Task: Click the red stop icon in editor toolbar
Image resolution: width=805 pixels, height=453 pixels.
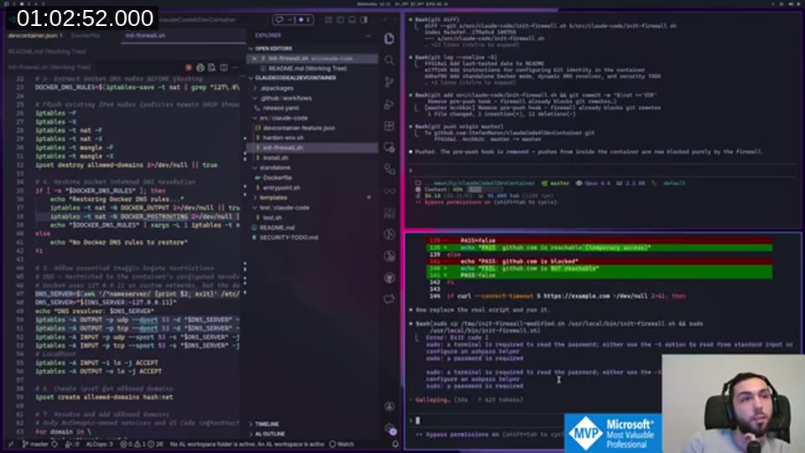Action: [x=189, y=68]
